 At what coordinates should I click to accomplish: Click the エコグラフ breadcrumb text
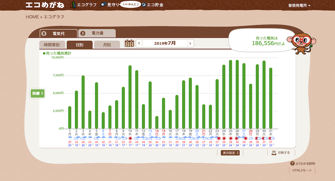pyautogui.click(x=54, y=17)
